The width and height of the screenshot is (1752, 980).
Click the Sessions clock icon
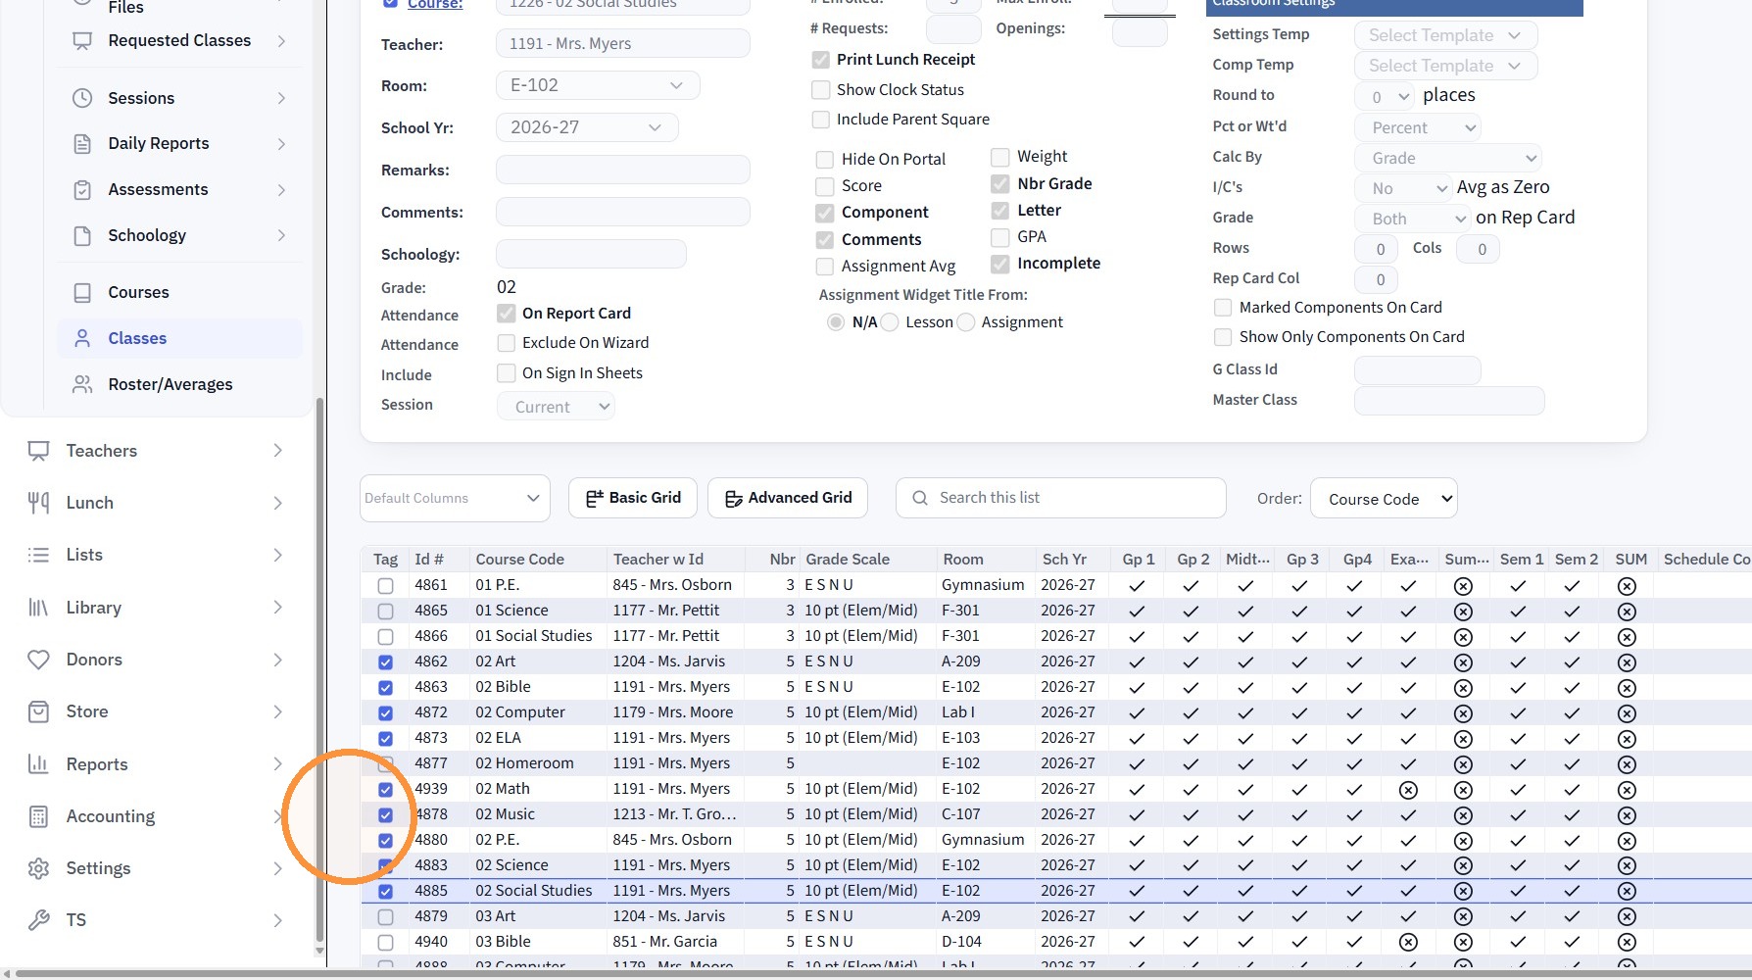pos(82,98)
